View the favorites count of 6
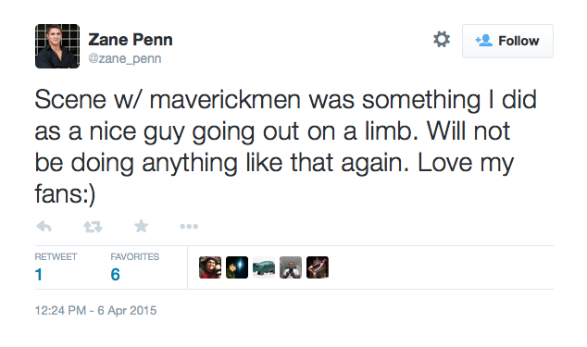This screenshot has height=347, width=587. tap(116, 275)
